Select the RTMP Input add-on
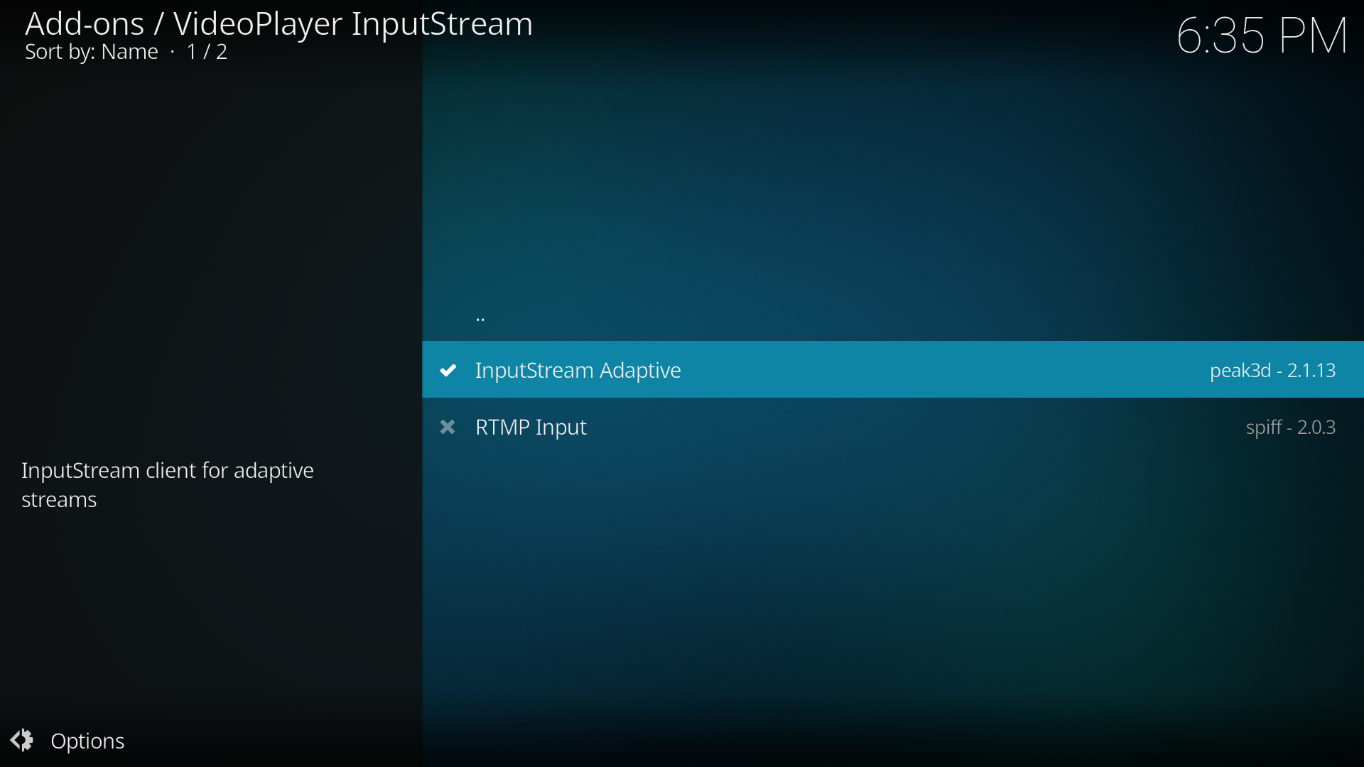The height and width of the screenshot is (767, 1364). [893, 427]
